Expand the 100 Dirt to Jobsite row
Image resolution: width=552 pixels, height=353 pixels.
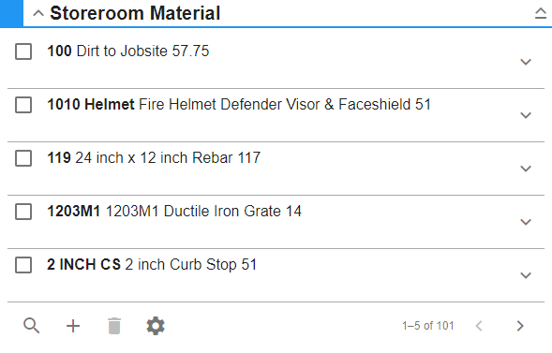click(x=526, y=62)
